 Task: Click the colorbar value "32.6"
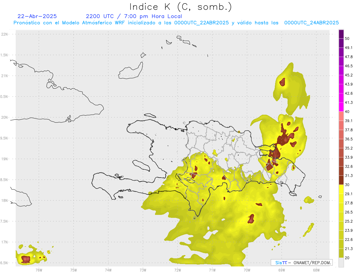[349, 166]
